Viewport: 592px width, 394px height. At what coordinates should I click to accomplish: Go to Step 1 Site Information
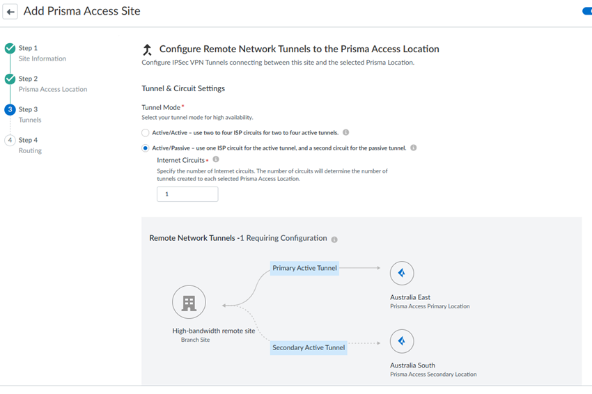point(42,53)
